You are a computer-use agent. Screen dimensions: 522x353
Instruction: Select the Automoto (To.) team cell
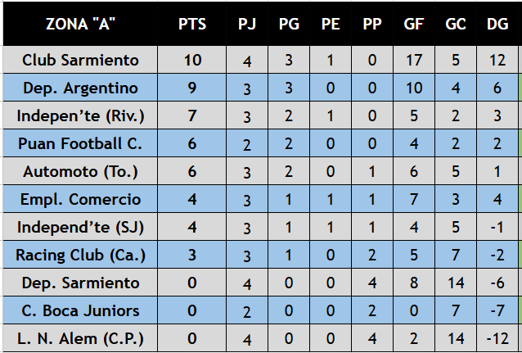(80, 171)
